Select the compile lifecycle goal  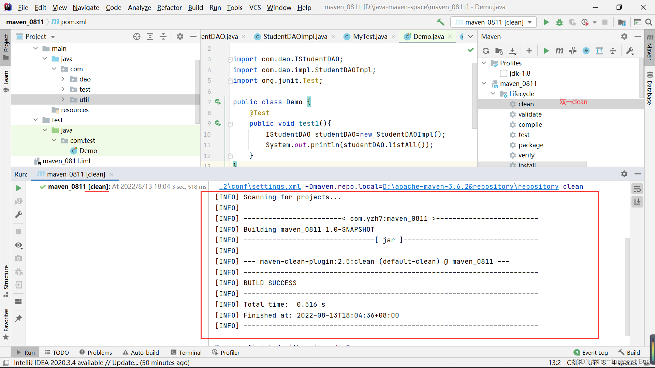530,124
